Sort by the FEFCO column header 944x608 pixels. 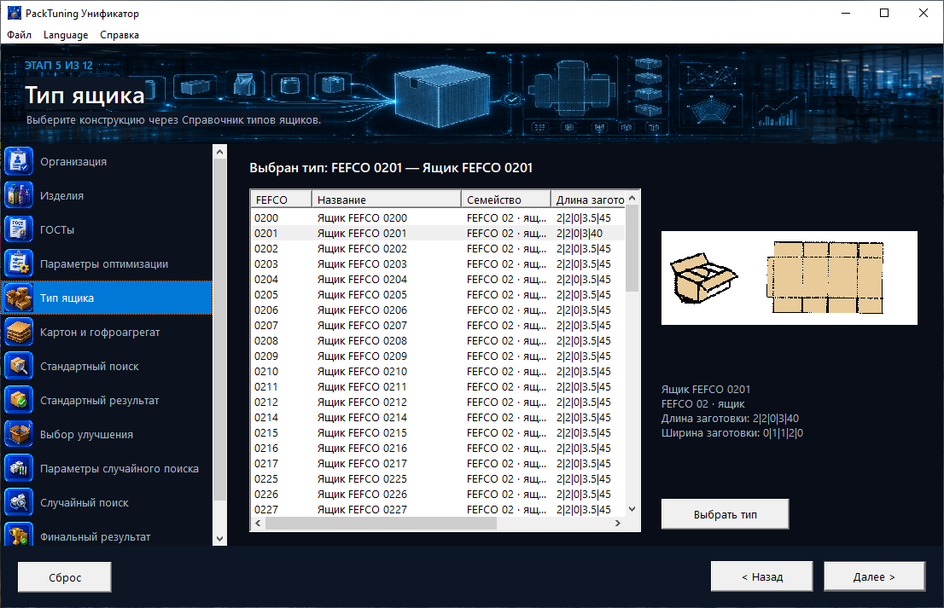tap(281, 200)
